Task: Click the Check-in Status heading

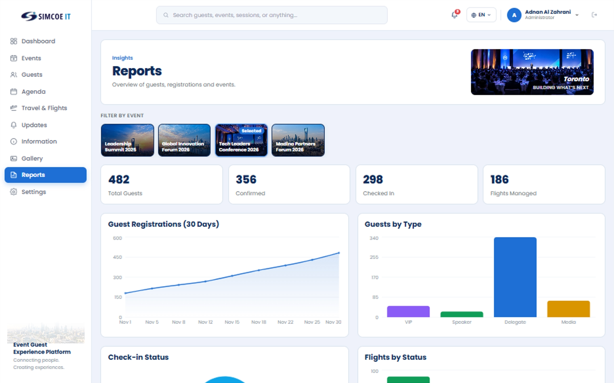Action: [x=138, y=357]
